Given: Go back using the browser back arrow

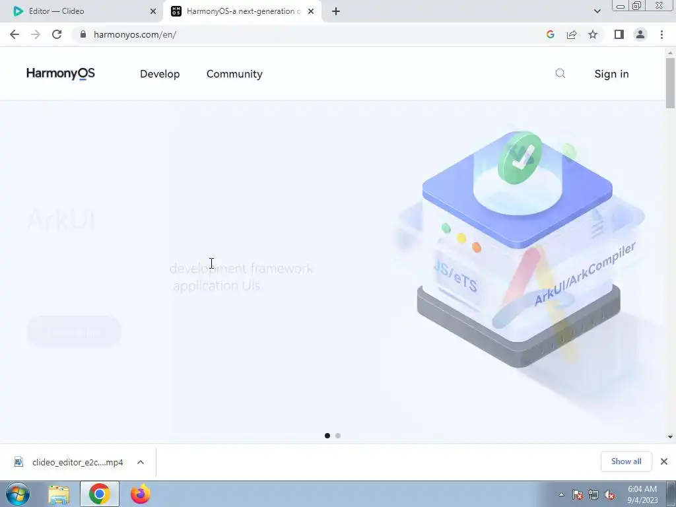Looking at the screenshot, I should (x=15, y=34).
